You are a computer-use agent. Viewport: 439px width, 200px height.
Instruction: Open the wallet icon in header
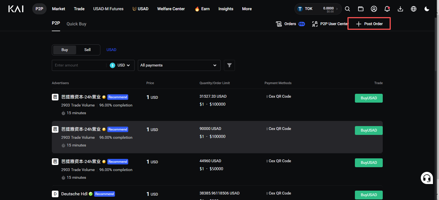tap(361, 9)
